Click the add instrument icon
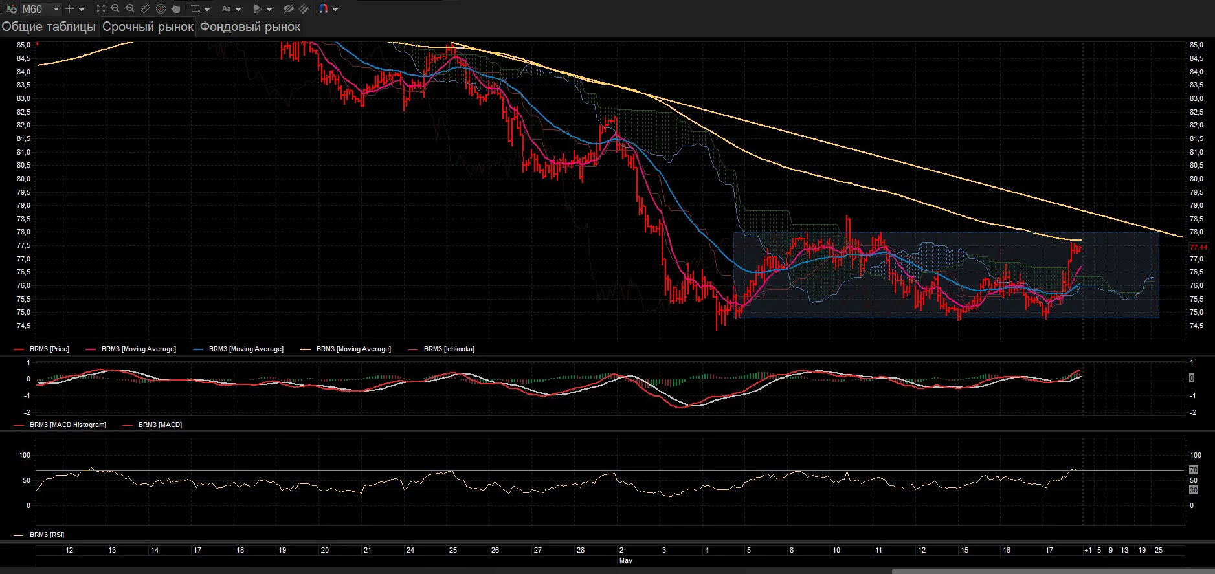 point(11,9)
